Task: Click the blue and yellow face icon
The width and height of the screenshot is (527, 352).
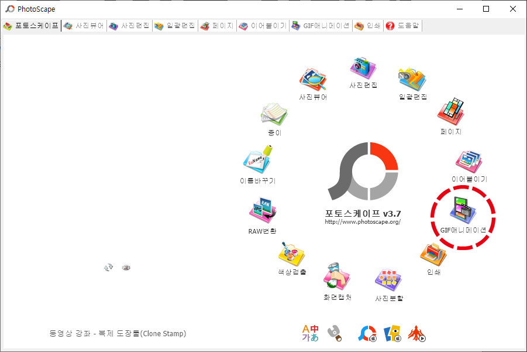Action: (x=392, y=333)
